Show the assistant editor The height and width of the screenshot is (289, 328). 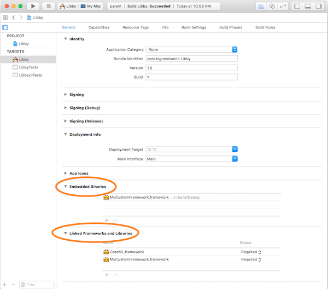click(x=272, y=6)
